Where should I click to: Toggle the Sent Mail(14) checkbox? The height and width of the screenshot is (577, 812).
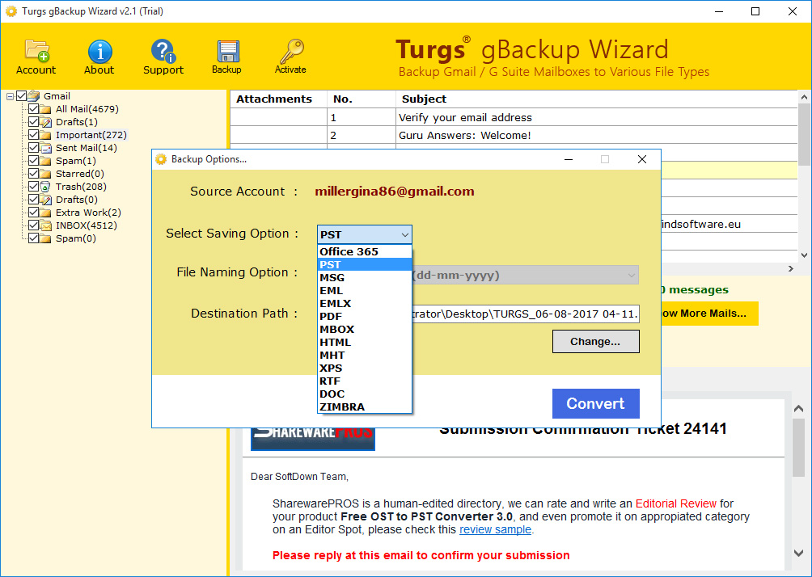click(x=33, y=148)
